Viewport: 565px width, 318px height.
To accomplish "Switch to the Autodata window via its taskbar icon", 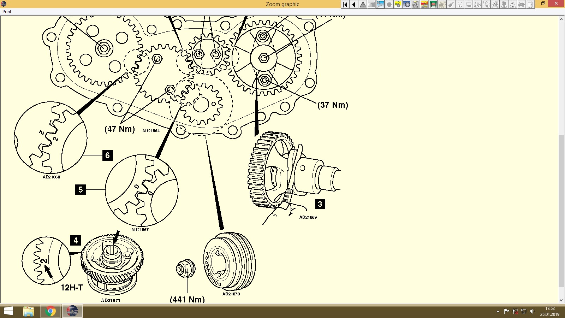I will (72, 311).
